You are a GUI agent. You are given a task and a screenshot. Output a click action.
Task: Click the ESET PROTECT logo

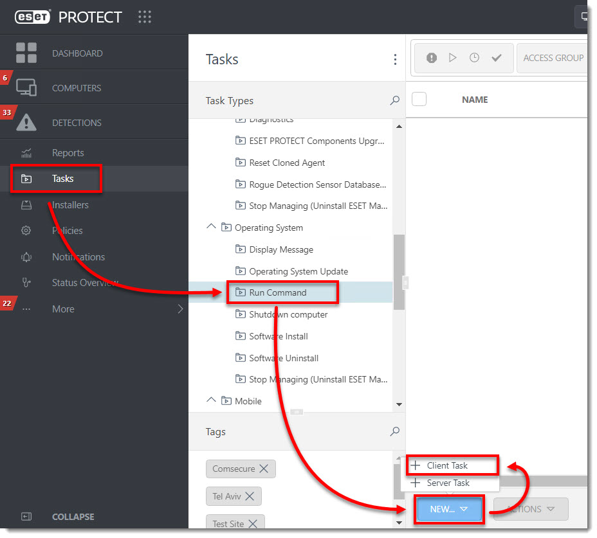point(68,17)
